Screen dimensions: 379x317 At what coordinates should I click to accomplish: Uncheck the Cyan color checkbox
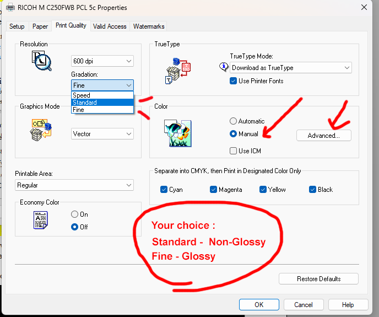pos(164,190)
